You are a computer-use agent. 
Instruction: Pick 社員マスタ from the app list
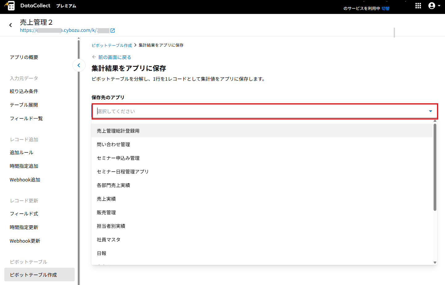(x=109, y=240)
